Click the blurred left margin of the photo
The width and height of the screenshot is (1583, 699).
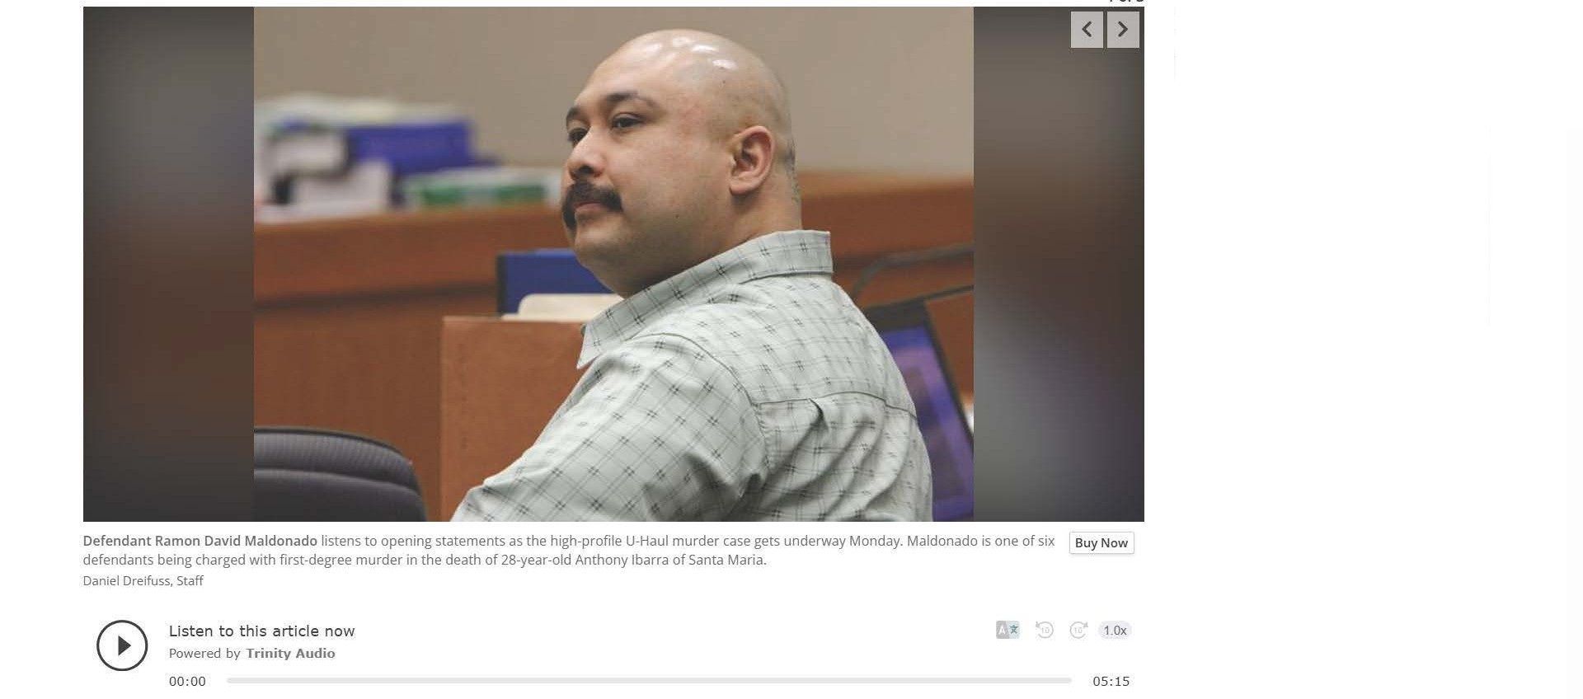pos(168,264)
